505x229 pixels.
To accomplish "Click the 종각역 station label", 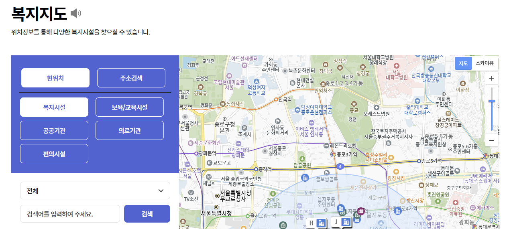I will click(x=266, y=169).
